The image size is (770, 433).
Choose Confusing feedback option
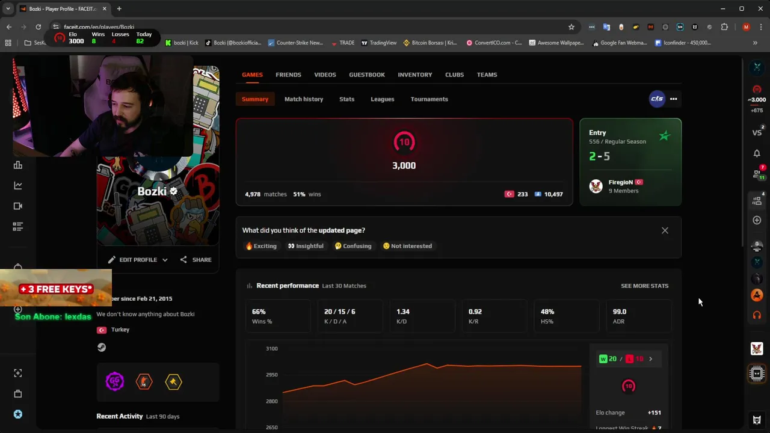(353, 246)
